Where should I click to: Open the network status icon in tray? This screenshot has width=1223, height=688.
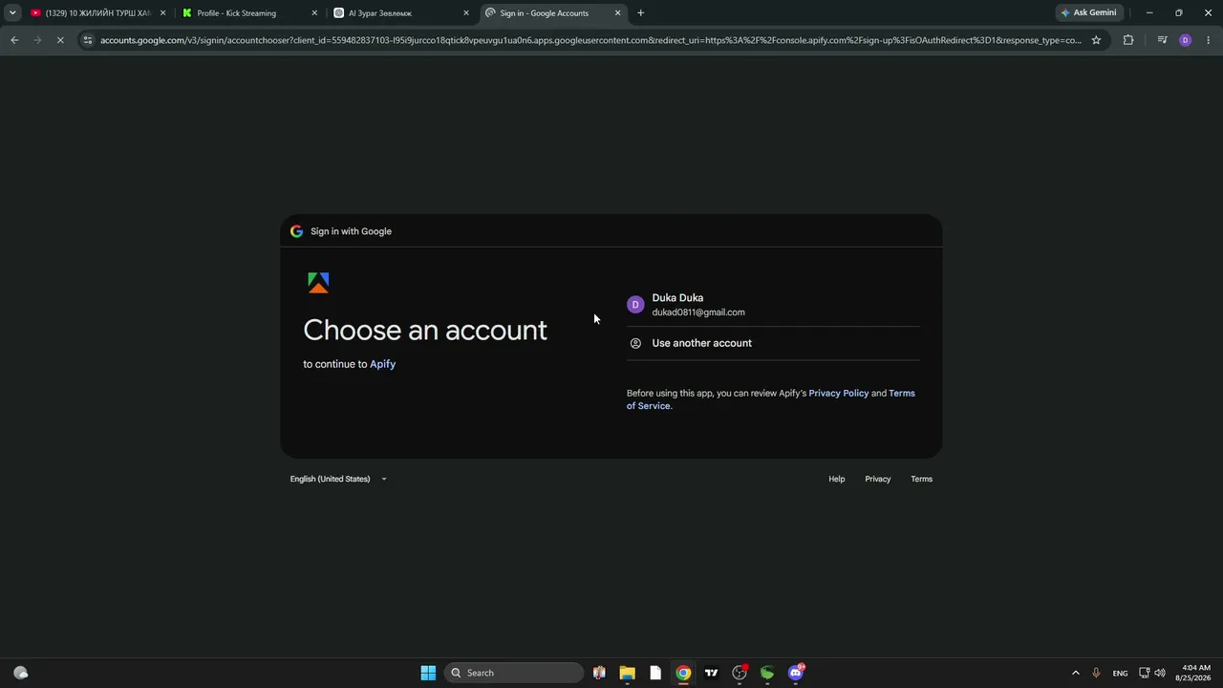tap(1145, 673)
